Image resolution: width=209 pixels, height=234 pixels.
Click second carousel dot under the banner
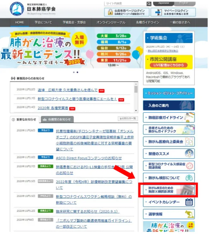point(77,72)
